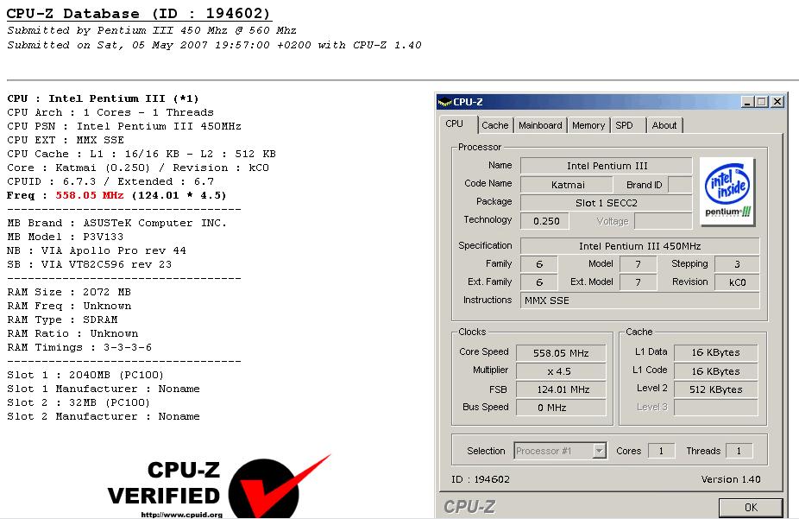This screenshot has width=799, height=519.
Task: Show the About tab
Action: pos(664,125)
